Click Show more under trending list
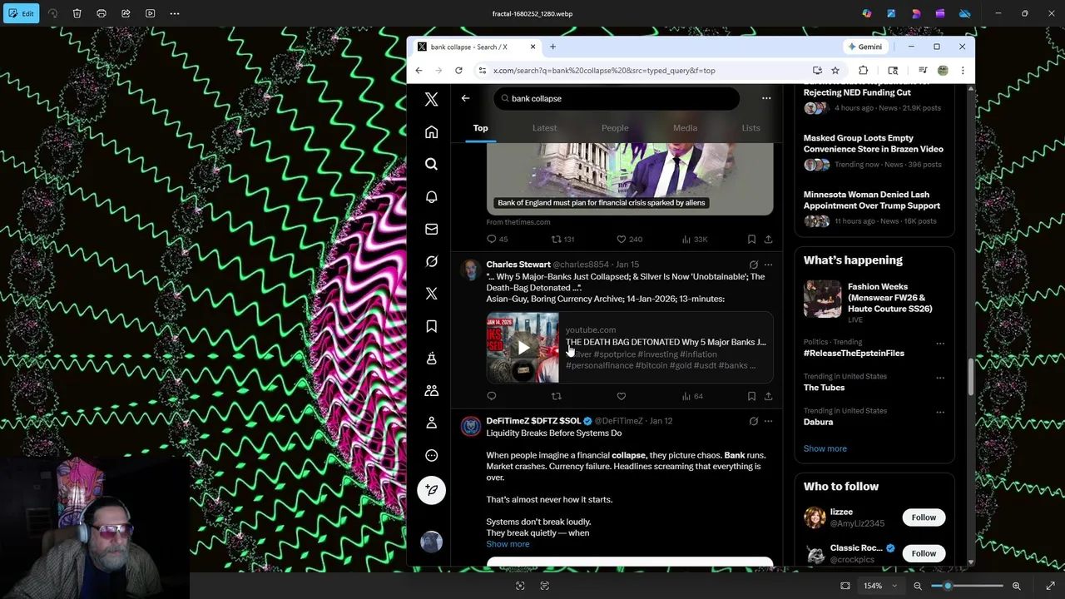1065x599 pixels. click(825, 448)
